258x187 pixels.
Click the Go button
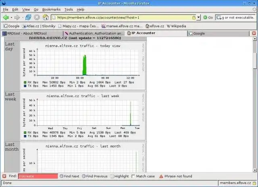(208, 17)
